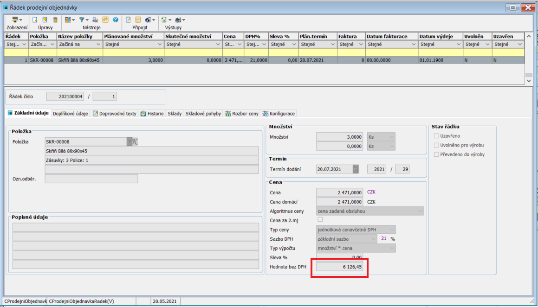Viewport: 538px width, 307px height.
Task: Enable the Uvolněno pro výrobu checkbox
Action: tap(436, 145)
